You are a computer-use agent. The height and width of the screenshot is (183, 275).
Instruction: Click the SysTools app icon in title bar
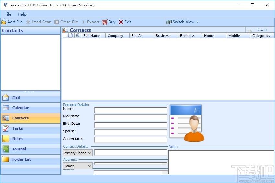coord(5,5)
